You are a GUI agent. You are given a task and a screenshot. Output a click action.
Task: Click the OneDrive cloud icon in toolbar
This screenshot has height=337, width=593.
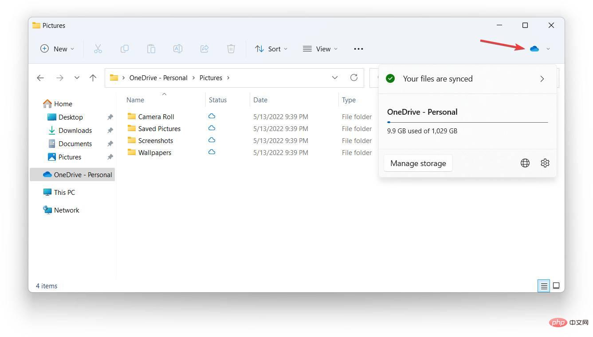coord(534,49)
